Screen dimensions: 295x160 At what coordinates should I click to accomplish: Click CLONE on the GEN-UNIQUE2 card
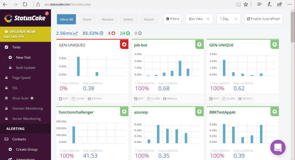pos(78,98)
